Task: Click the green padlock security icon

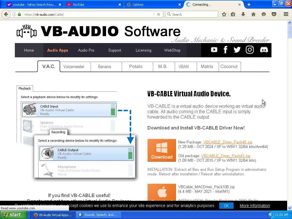Action: (x=19, y=14)
